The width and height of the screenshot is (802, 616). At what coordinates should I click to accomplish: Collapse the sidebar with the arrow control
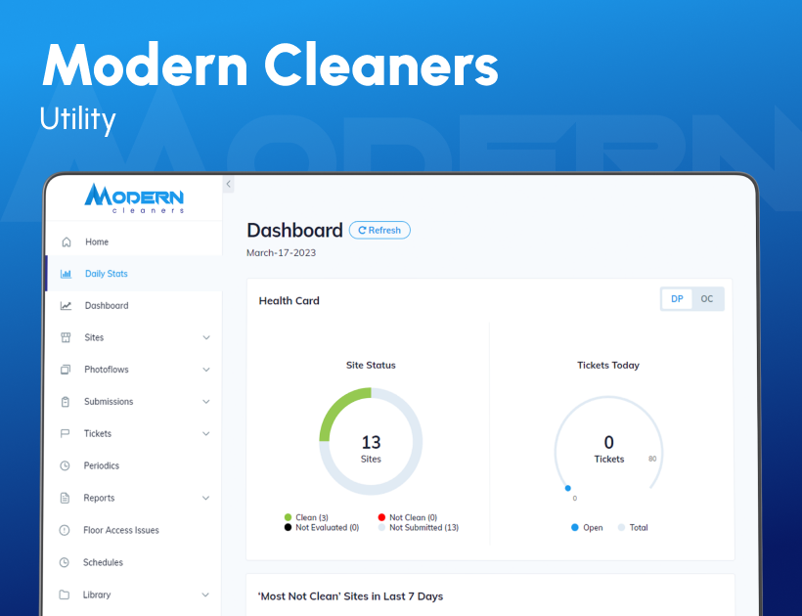click(x=228, y=184)
